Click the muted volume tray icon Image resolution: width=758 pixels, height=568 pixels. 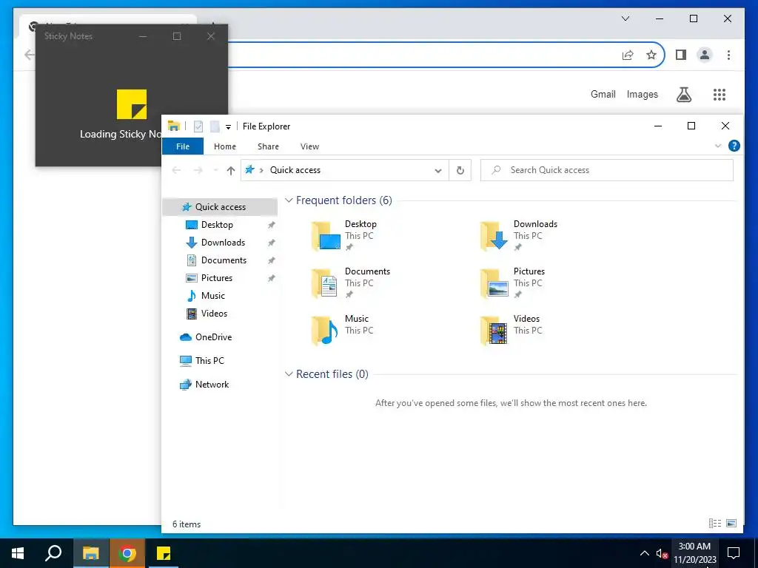(662, 553)
